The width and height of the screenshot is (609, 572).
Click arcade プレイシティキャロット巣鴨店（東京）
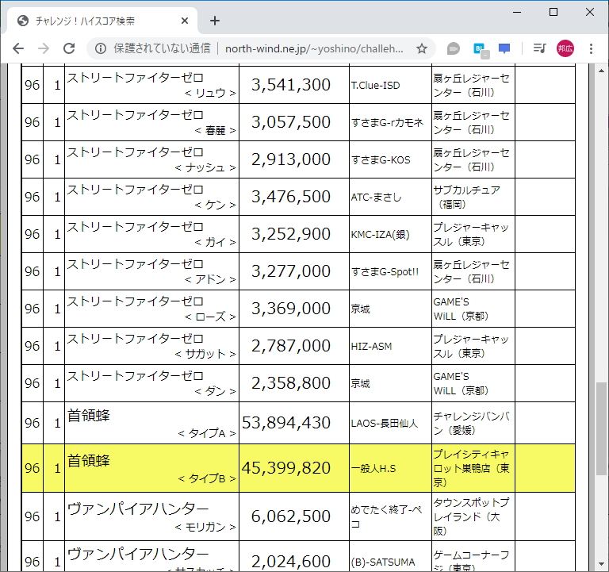coord(472,468)
